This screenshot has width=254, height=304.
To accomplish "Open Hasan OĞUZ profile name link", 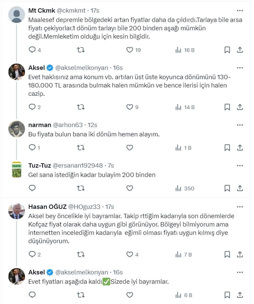I will coord(47,207).
